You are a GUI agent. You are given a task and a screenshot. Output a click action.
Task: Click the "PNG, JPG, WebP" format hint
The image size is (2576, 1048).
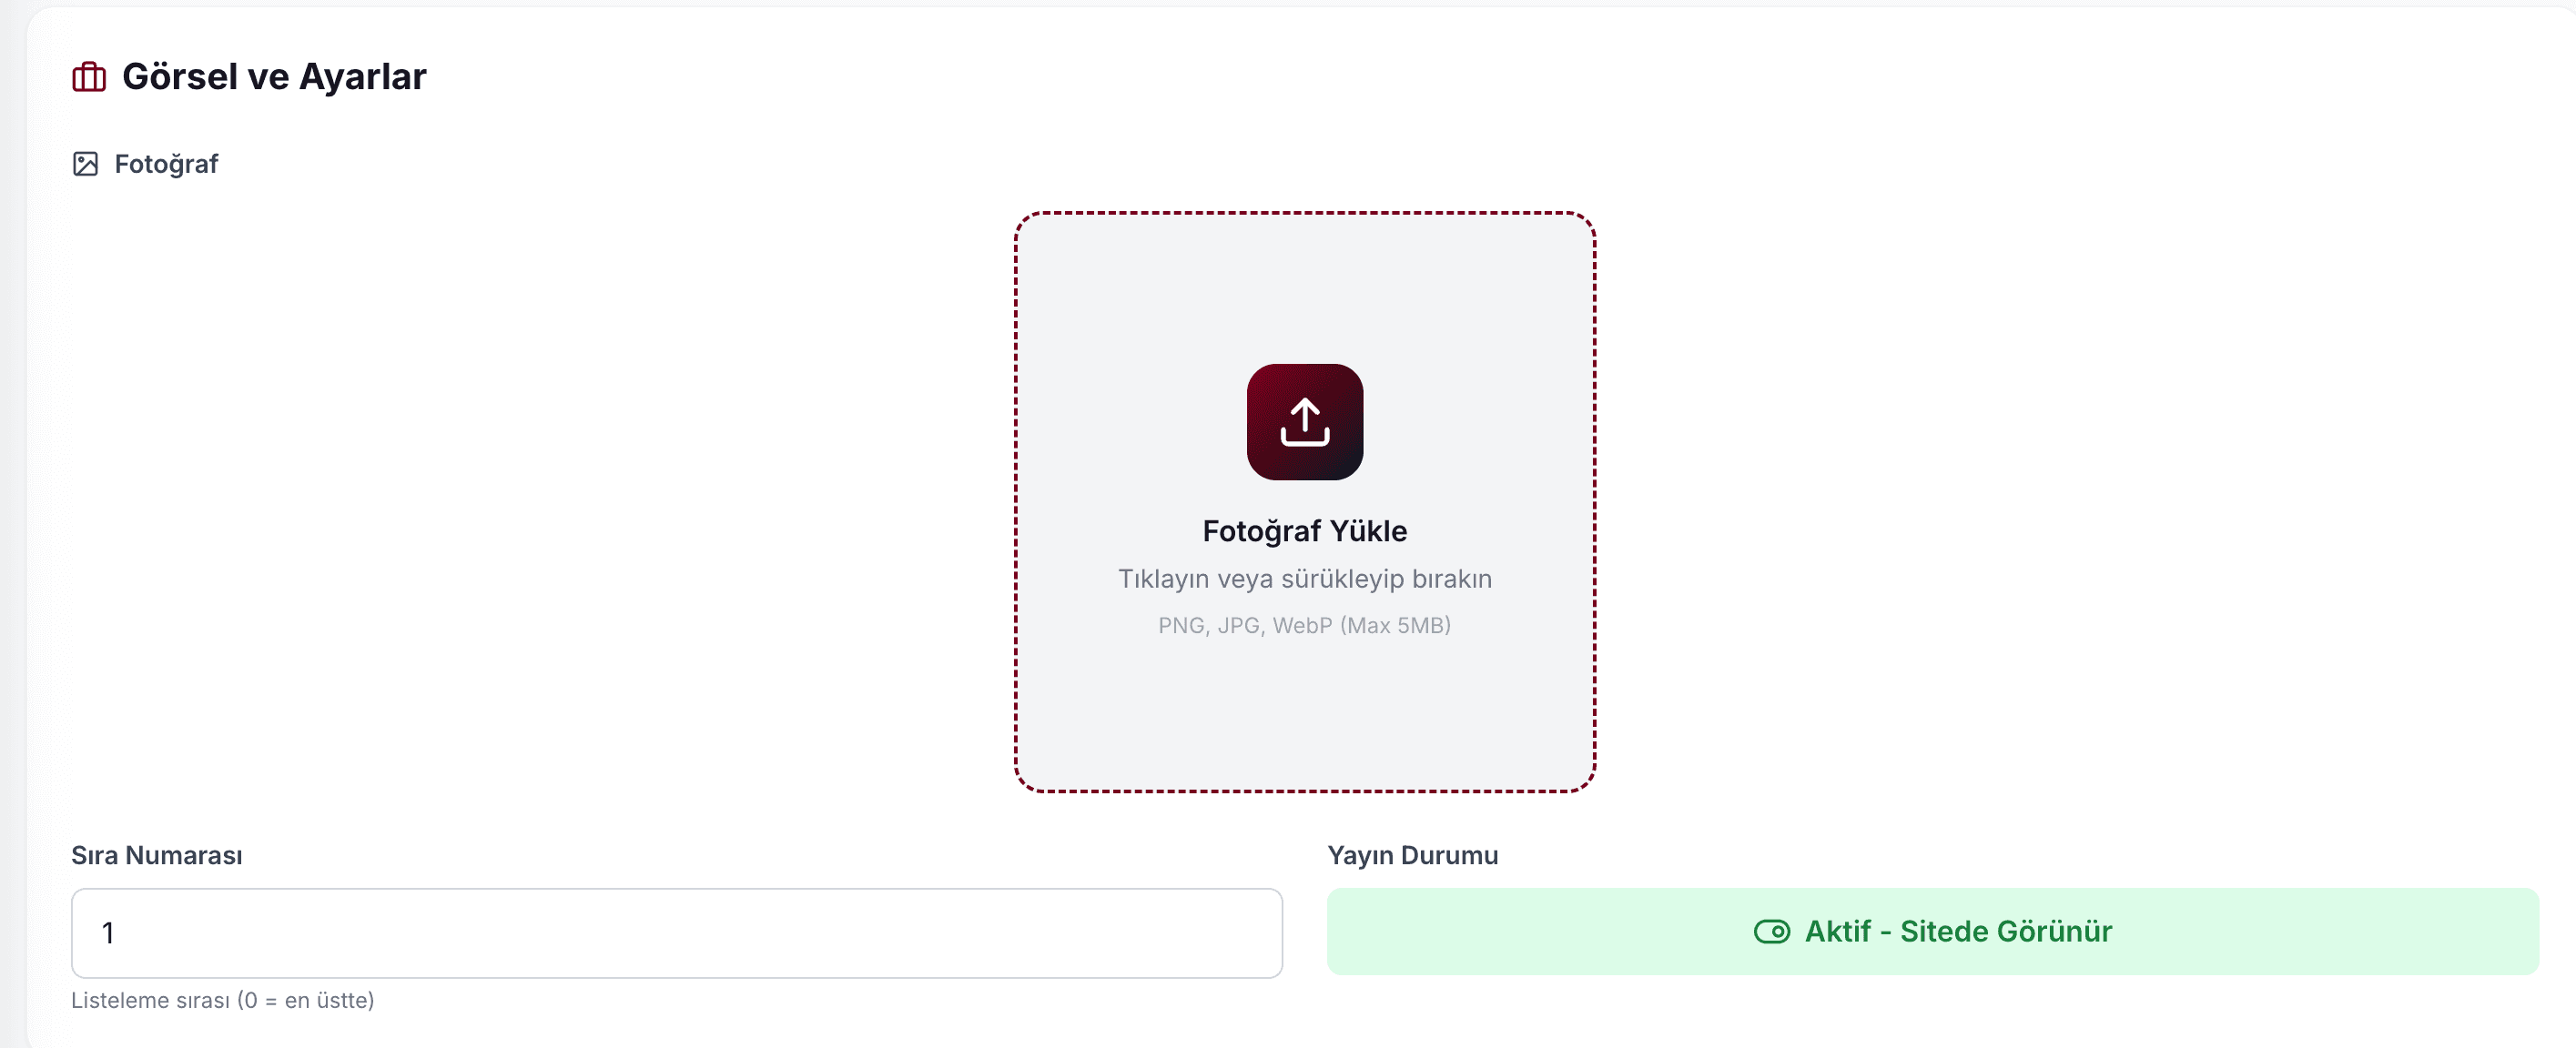(x=1245, y=625)
